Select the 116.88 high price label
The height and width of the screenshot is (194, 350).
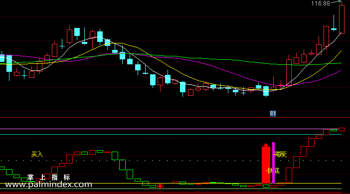pyautogui.click(x=321, y=3)
